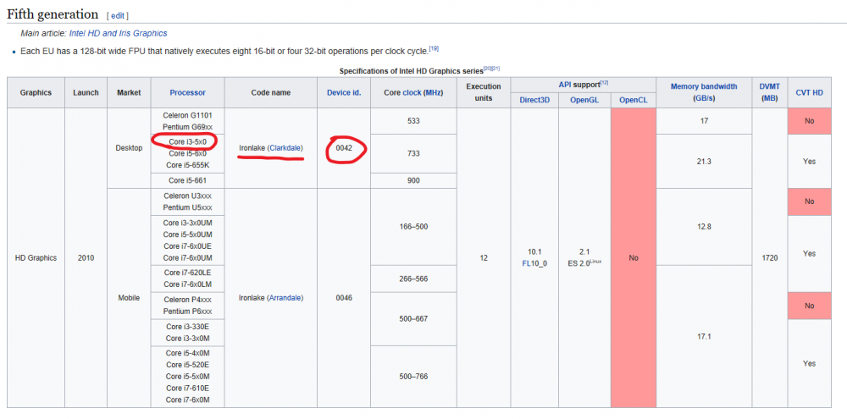
Task: Select the 900 core clock cell
Action: click(x=414, y=180)
